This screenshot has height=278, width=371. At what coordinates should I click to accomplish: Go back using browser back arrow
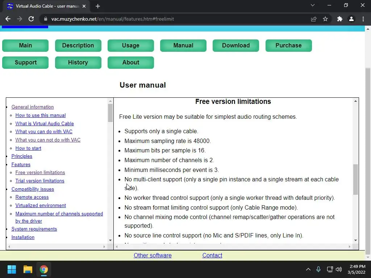pyautogui.click(x=8, y=19)
